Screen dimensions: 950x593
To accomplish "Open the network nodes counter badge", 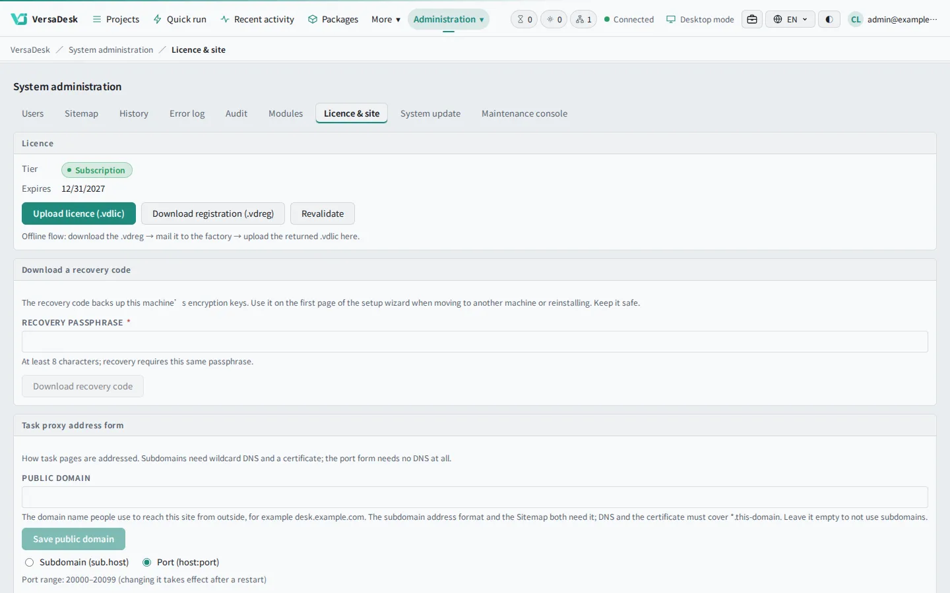I will coord(584,19).
